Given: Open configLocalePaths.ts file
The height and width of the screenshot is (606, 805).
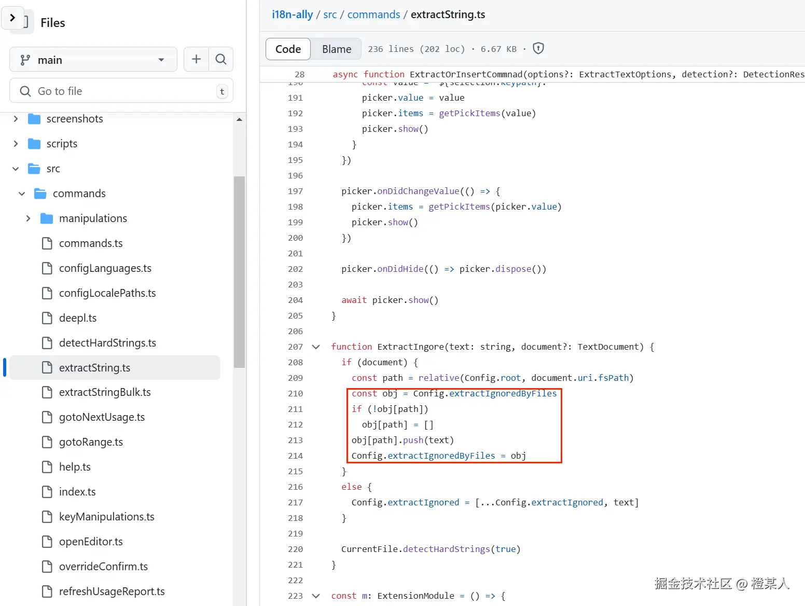Looking at the screenshot, I should pos(107,293).
